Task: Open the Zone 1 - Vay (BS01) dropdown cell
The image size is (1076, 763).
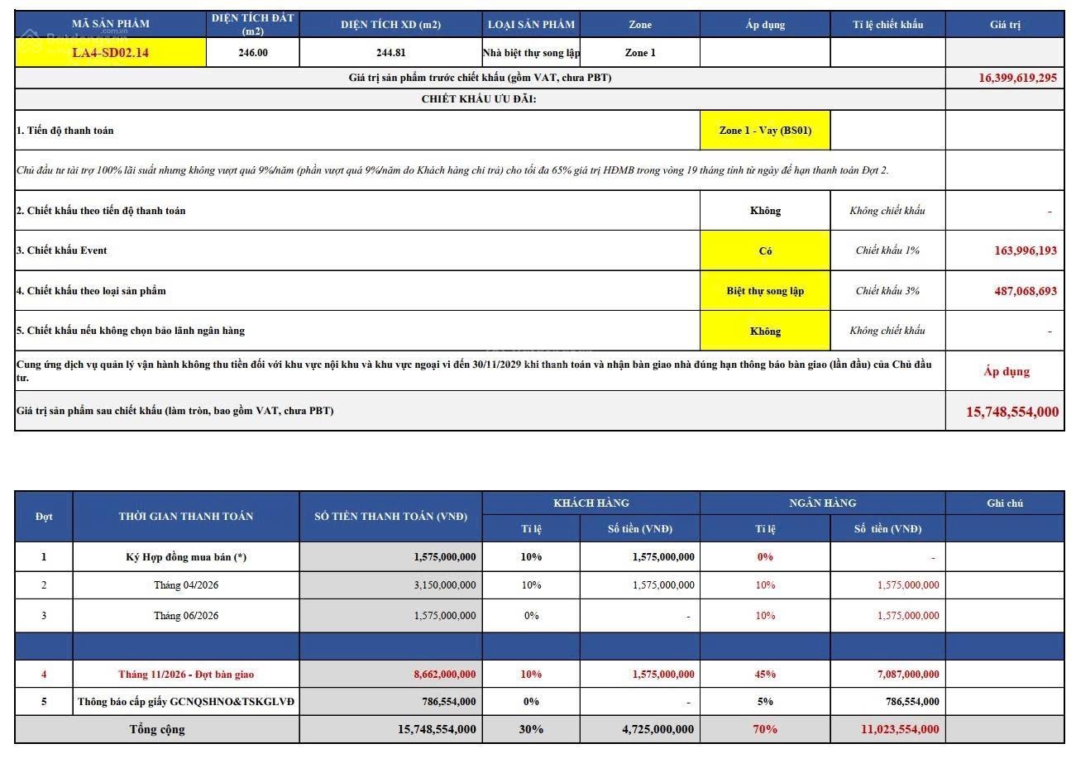Action: (765, 131)
